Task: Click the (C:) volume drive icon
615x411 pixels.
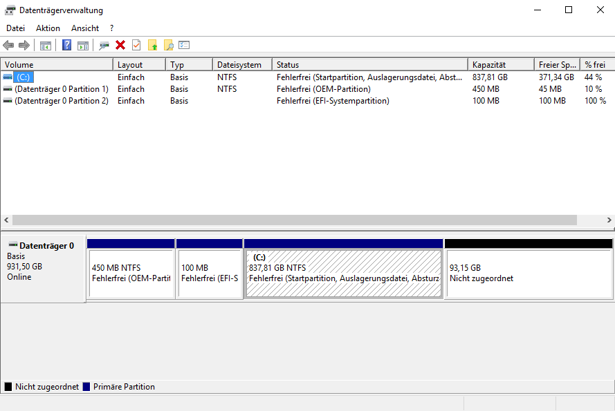Action: [x=8, y=77]
